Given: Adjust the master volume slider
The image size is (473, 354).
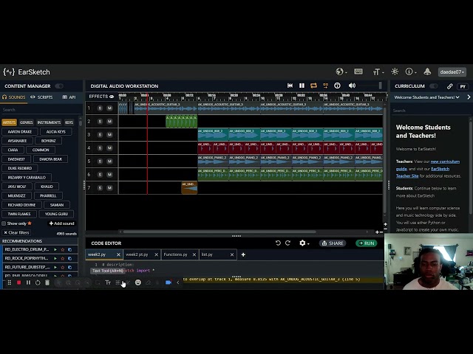Looking at the screenshot, I should click(x=370, y=86).
